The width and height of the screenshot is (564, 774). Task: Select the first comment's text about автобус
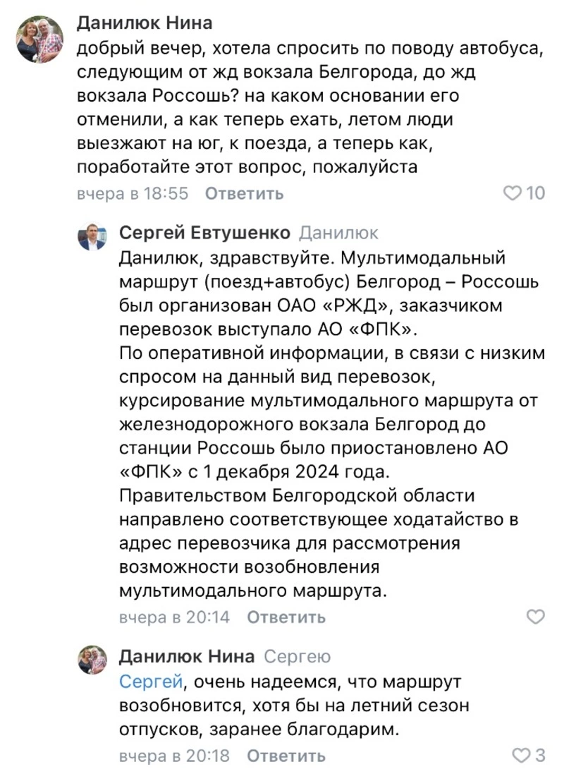311,108
